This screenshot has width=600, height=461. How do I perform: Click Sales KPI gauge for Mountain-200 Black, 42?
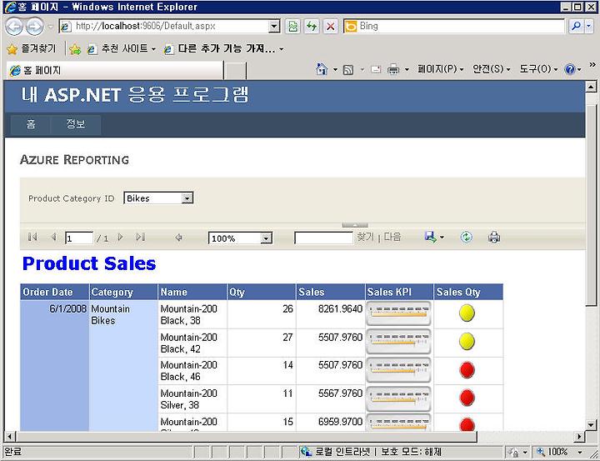coord(398,342)
